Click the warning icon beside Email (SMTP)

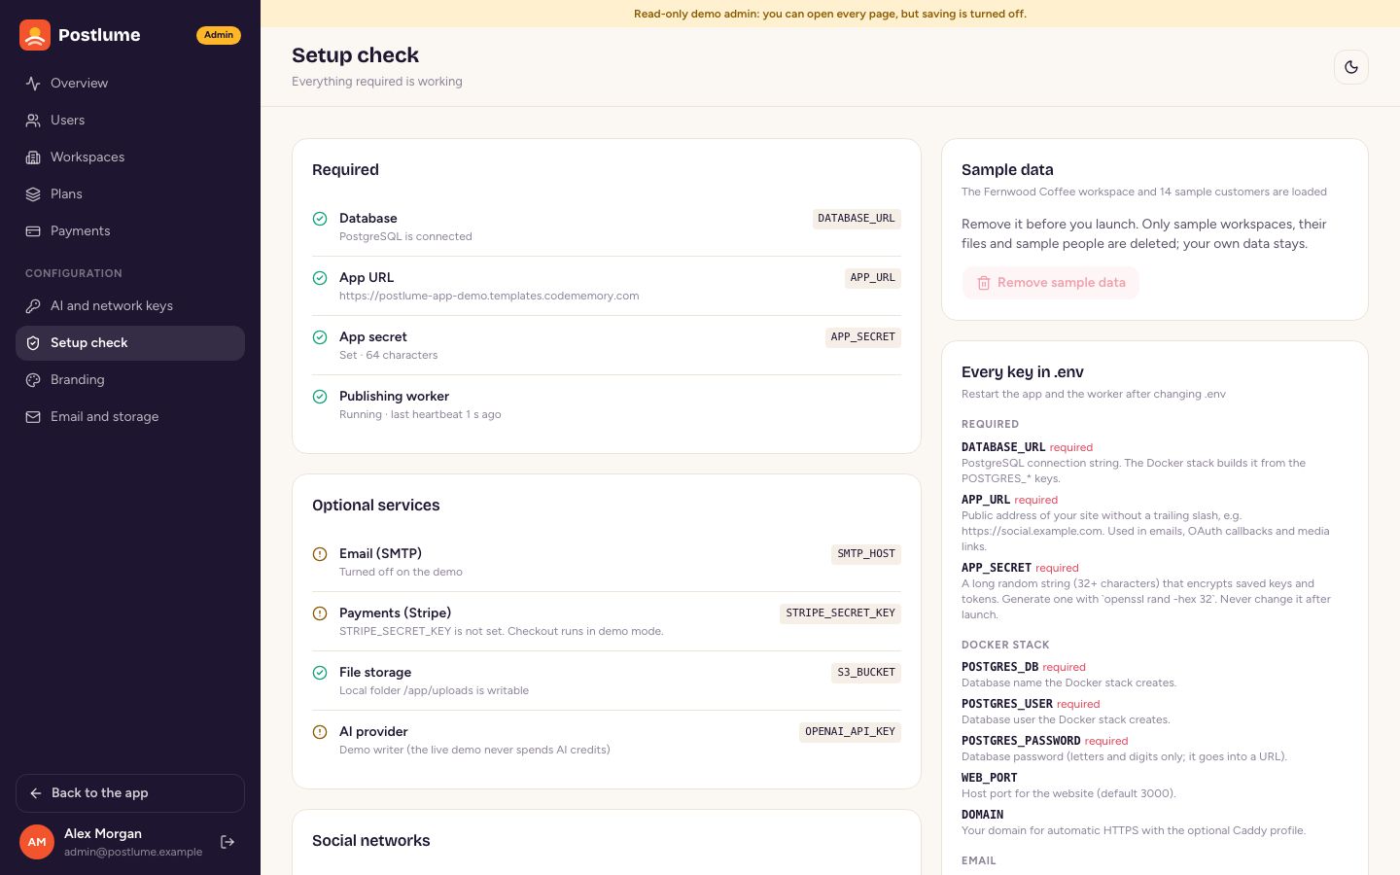(320, 554)
